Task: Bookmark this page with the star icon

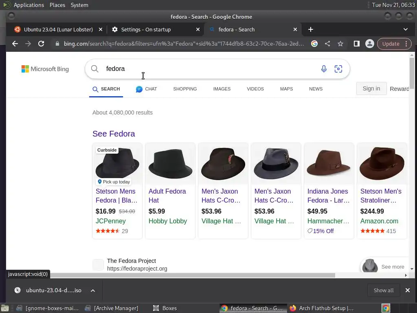Action: (340, 44)
